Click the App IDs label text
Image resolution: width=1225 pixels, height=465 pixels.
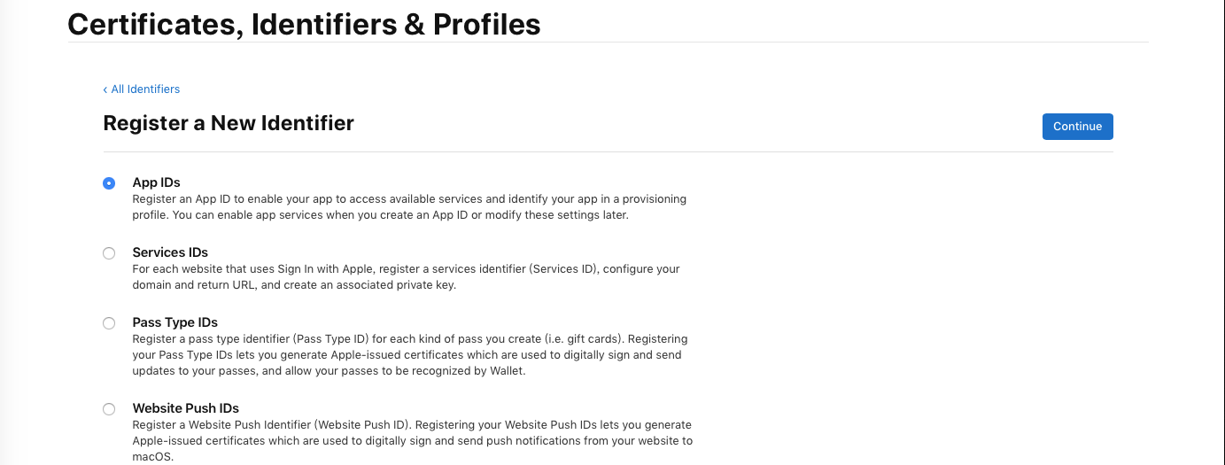click(x=156, y=182)
